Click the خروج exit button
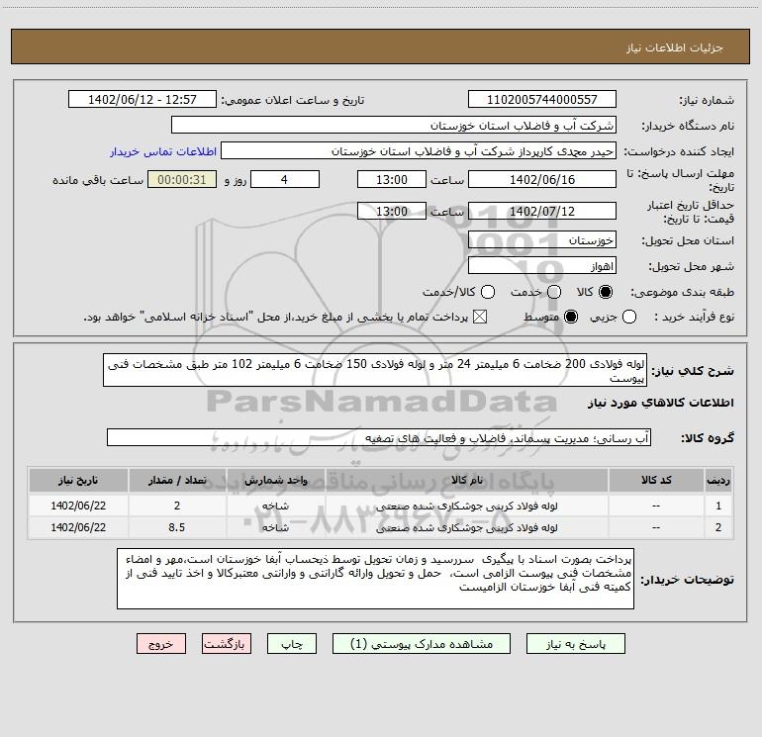This screenshot has width=762, height=737. point(161,644)
